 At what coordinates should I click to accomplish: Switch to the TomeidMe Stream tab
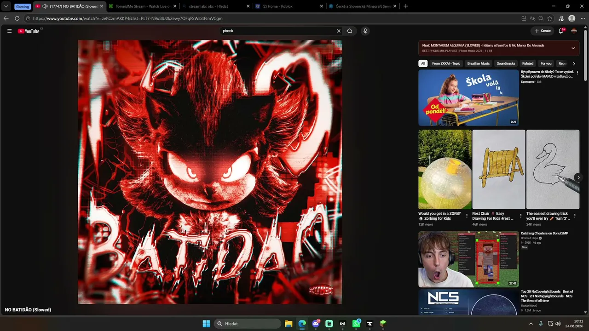click(143, 6)
